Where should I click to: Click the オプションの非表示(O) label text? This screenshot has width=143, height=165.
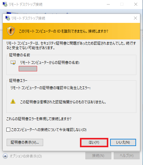[x=26, y=156]
